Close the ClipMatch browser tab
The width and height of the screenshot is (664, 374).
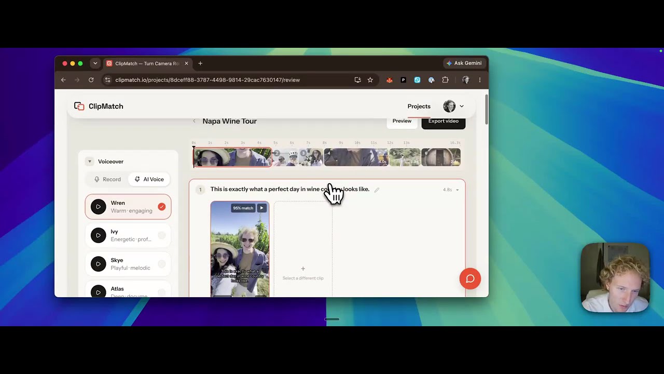click(186, 63)
